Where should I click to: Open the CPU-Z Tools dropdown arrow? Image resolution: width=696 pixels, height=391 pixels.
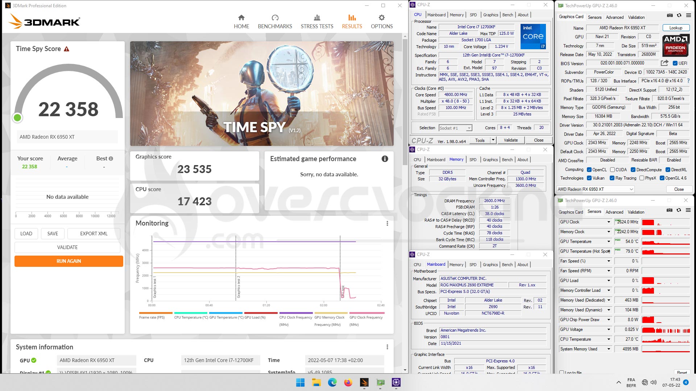(x=493, y=140)
